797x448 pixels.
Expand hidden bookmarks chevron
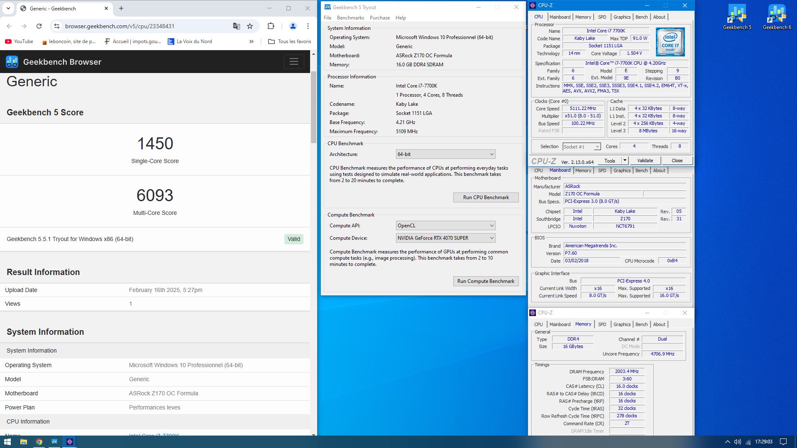251,41
